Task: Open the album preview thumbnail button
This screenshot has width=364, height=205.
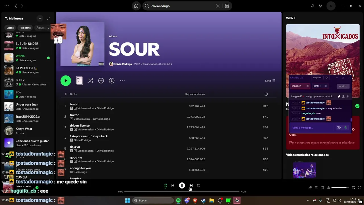Action: coord(79,81)
